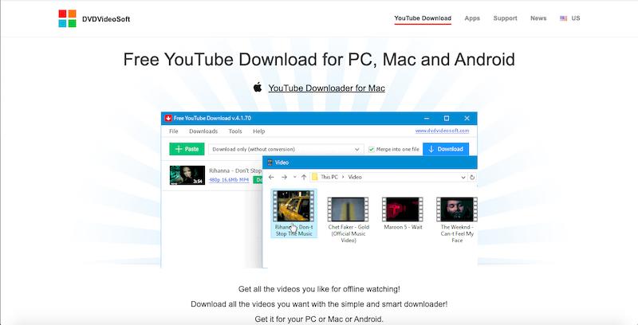
Task: Click the 480p 16.6Mb MP4 quality link
Action: [x=229, y=179]
